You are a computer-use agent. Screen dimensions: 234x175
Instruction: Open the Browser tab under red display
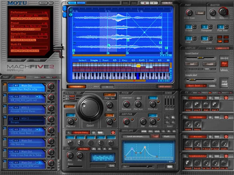click(x=16, y=60)
